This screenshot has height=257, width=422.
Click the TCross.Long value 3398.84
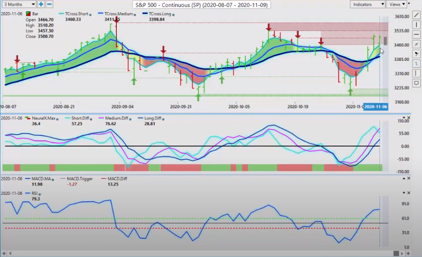(157, 19)
